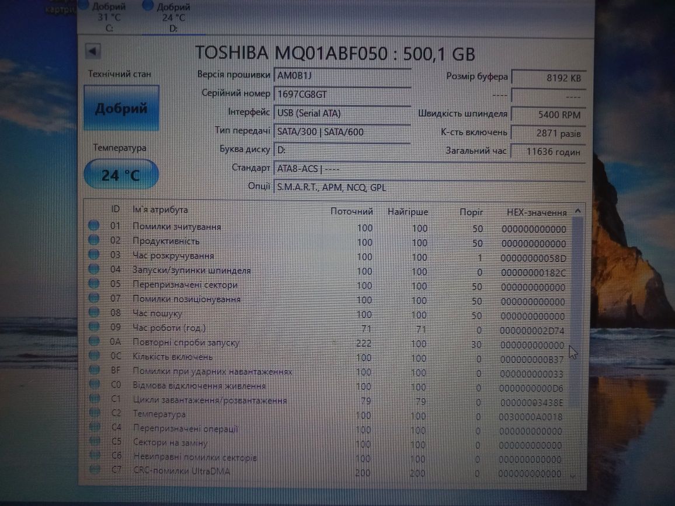Click status circle for 07 Помилки позиціонування
This screenshot has height=506, width=675.
click(94, 298)
